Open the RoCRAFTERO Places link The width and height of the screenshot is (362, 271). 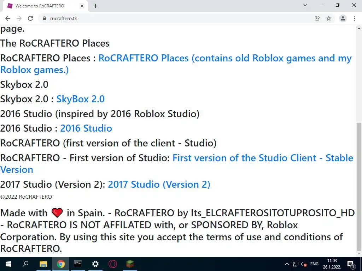176,64
